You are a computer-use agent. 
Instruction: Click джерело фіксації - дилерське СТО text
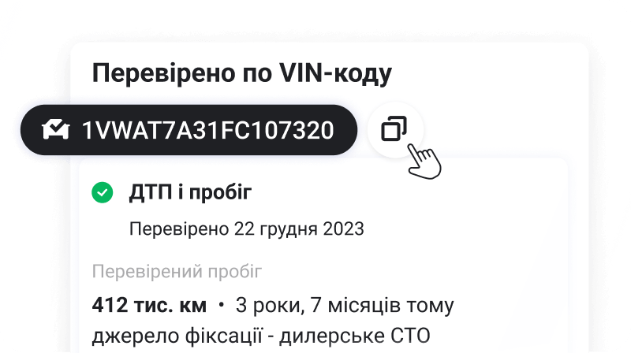(261, 336)
